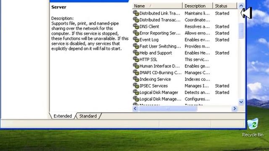Click the horizontal scrollbar thumb

point(168,109)
